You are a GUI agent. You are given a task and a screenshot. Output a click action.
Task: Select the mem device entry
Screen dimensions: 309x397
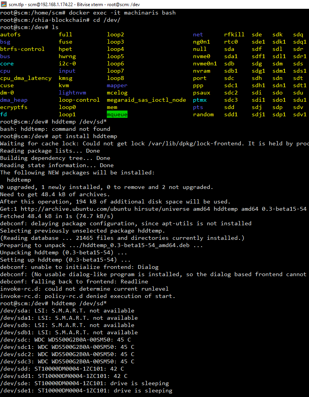[x=112, y=107]
